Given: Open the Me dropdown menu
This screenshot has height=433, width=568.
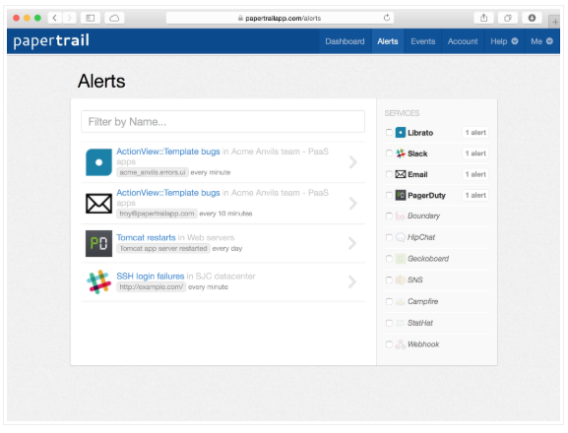Looking at the screenshot, I should [542, 41].
